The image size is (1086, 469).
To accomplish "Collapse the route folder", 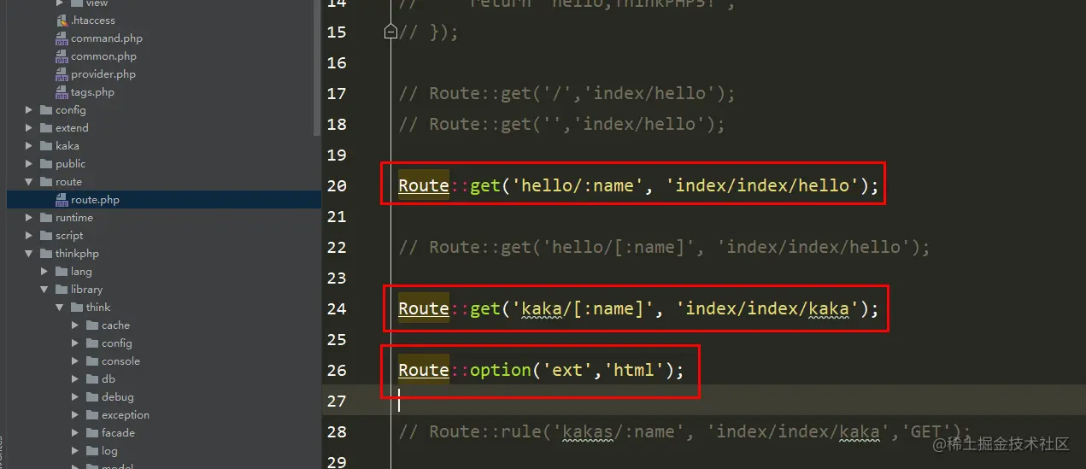I will click(x=29, y=182).
